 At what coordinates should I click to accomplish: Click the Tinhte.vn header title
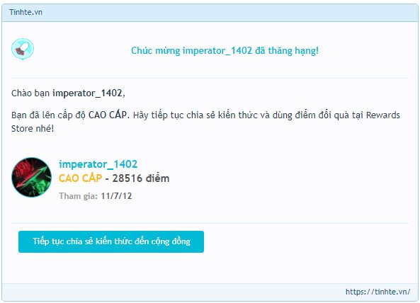(25, 12)
